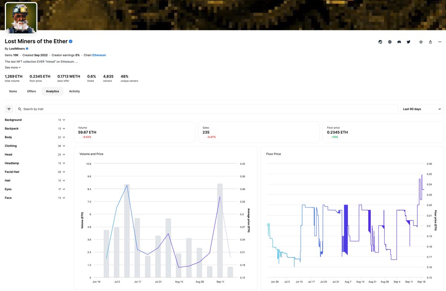Open the LostMiners creator profile link
Screen dimensions: 446x291
coord(17,49)
